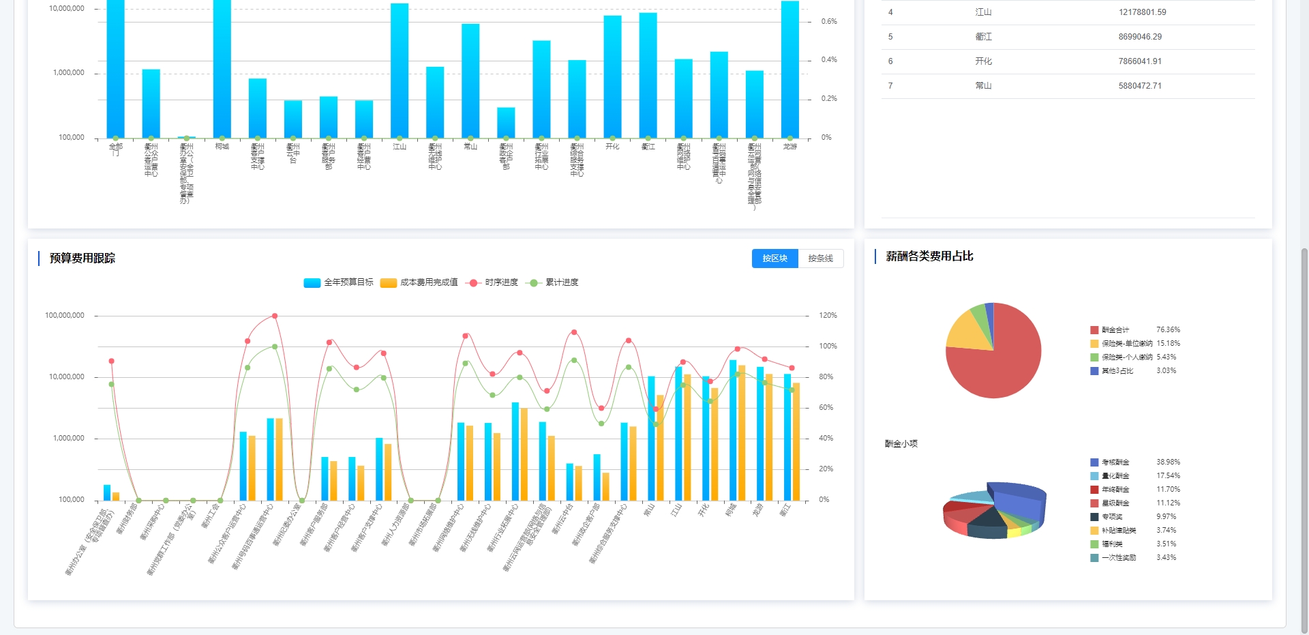Select the 7866041.91 table value
1309x635 pixels.
click(1140, 61)
